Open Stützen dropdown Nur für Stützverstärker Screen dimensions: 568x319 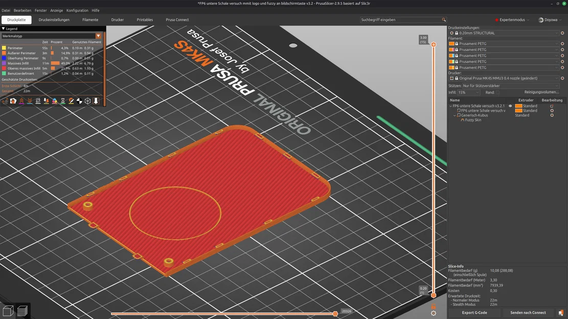coord(511,86)
